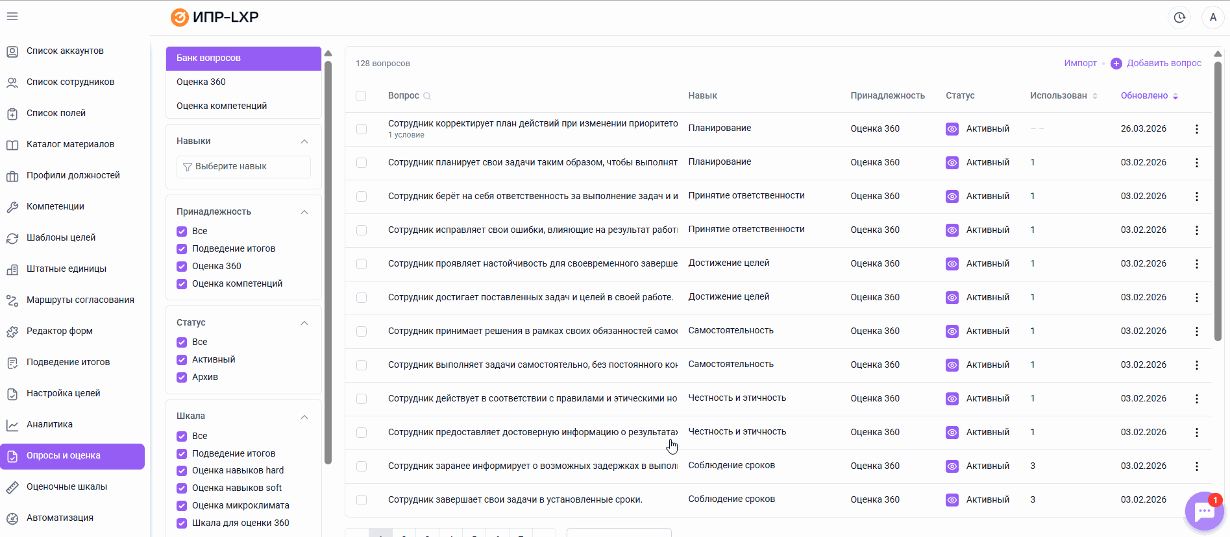Sort by Обновлено column arrows
Screen dimensions: 1230x537
[x=1175, y=96]
